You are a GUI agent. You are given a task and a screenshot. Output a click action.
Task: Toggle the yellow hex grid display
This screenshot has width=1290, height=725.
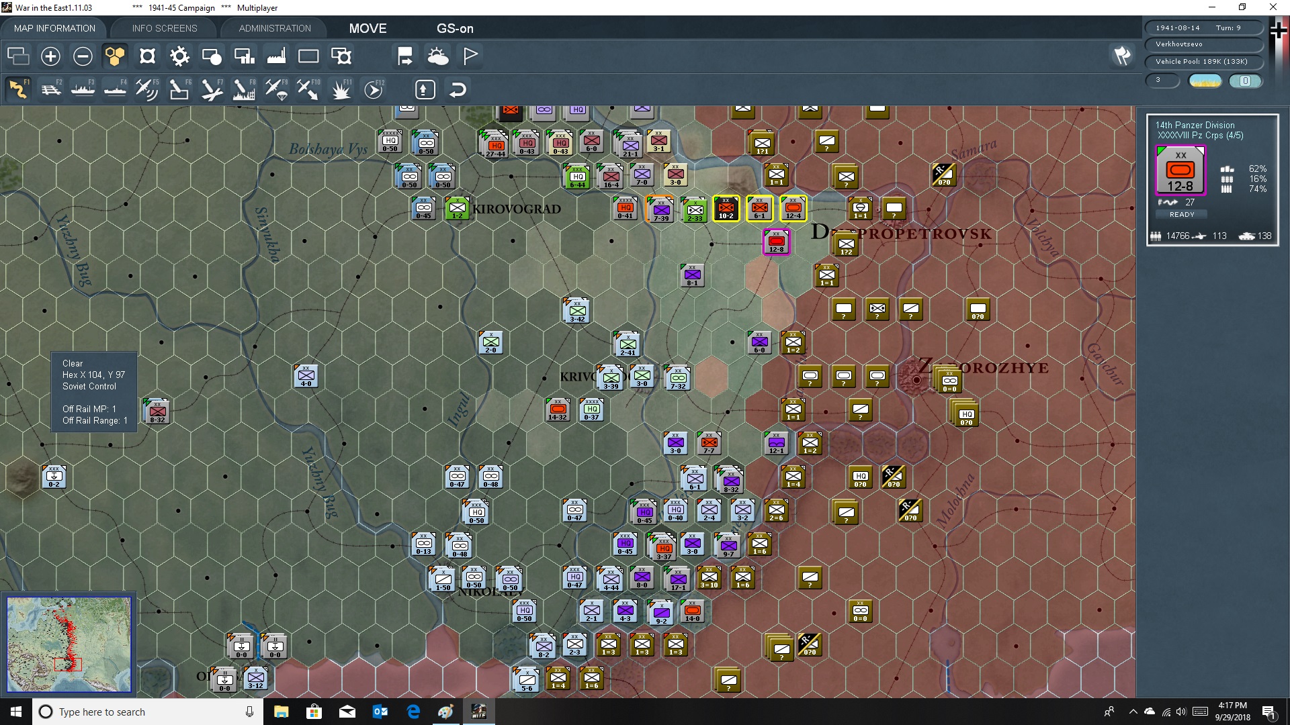pyautogui.click(x=115, y=56)
